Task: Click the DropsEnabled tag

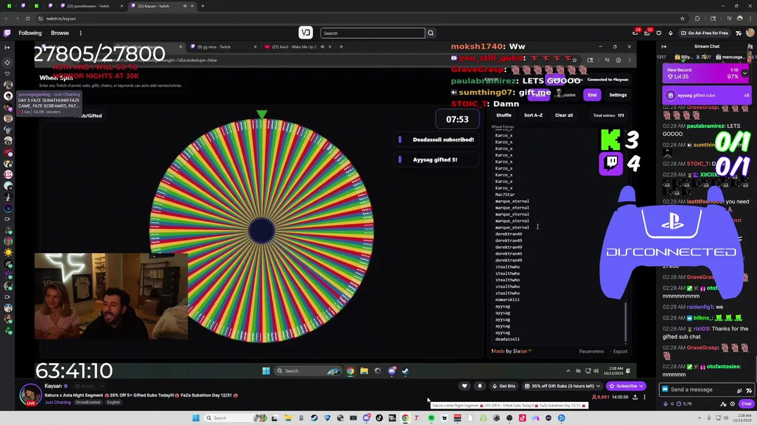Action: tap(89, 403)
